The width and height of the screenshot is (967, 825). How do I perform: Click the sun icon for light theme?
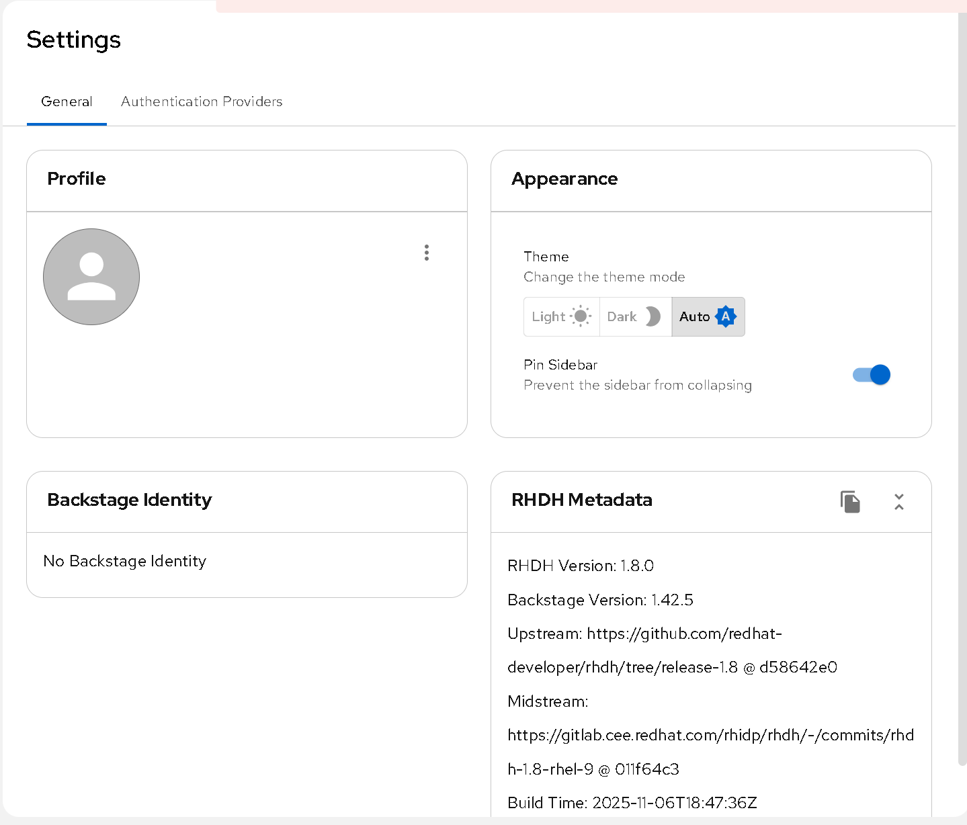coord(581,316)
